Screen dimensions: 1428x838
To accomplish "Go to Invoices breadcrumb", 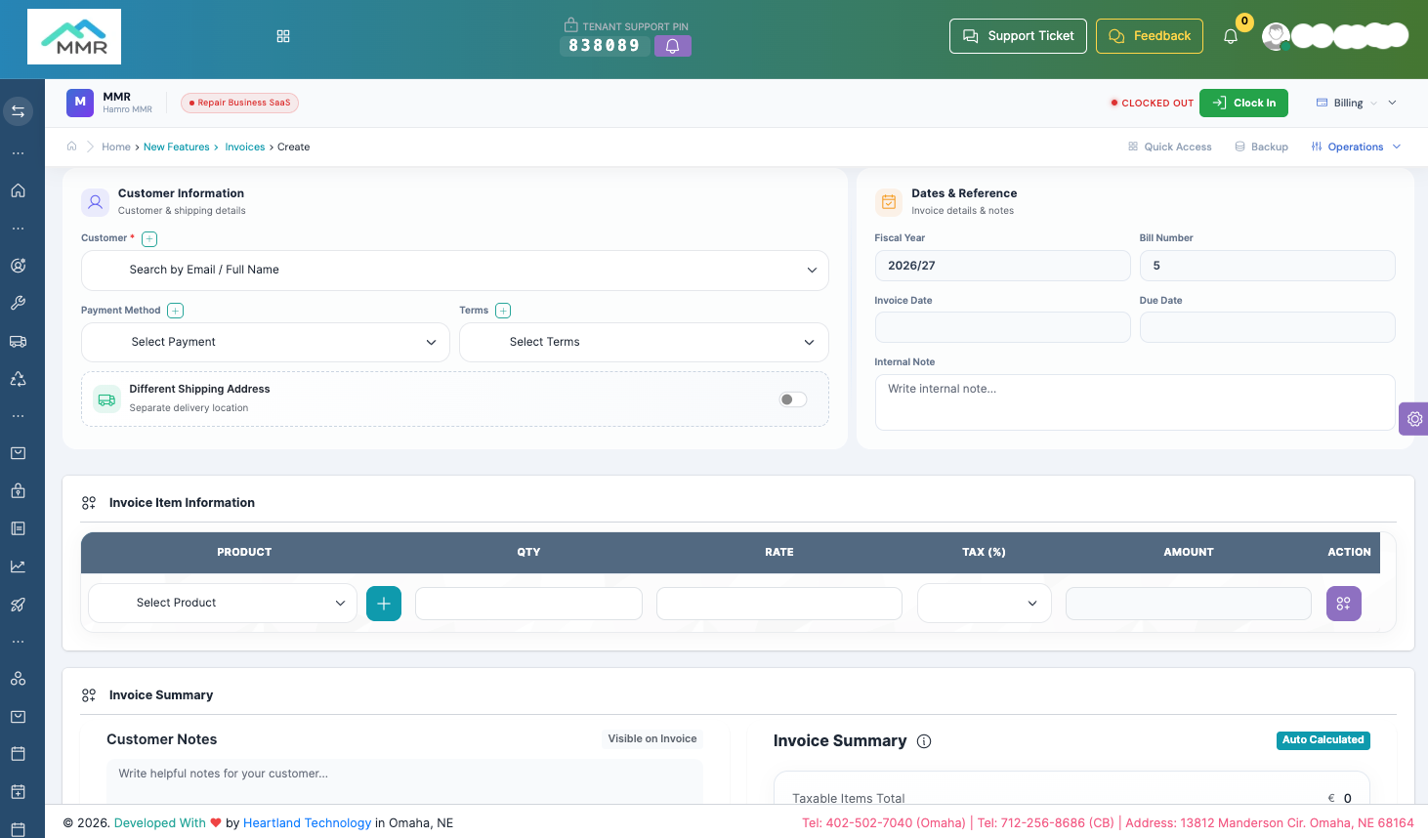I will [245, 147].
